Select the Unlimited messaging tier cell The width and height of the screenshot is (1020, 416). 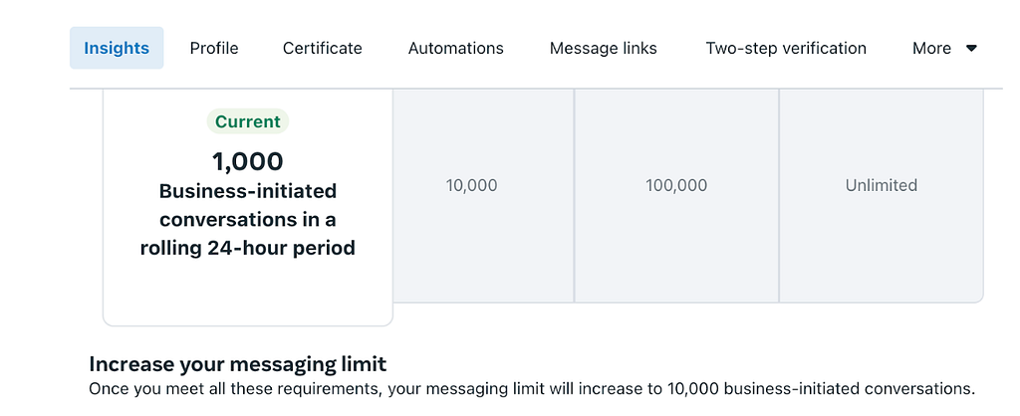882,195
